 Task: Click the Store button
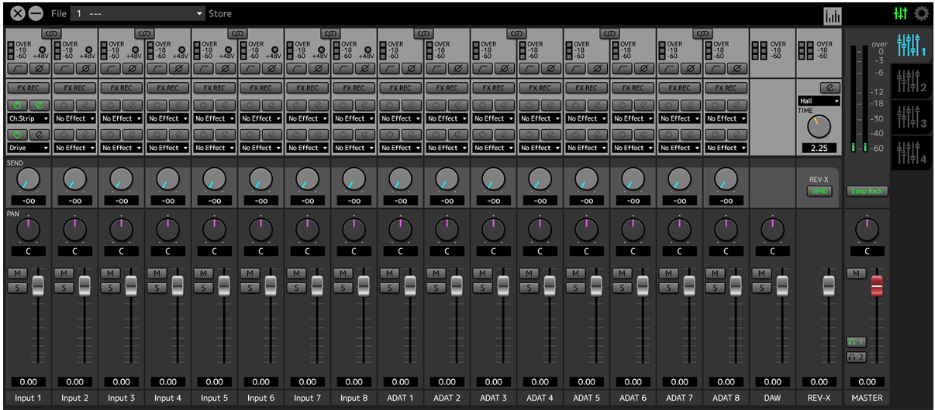pyautogui.click(x=220, y=13)
